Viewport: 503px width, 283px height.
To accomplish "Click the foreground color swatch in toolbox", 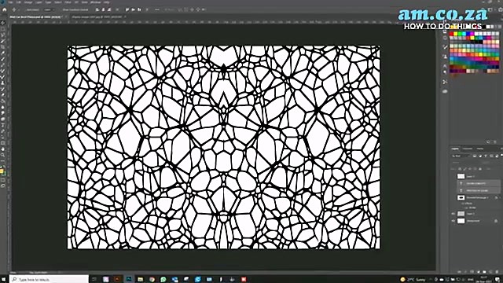I will tap(2, 171).
